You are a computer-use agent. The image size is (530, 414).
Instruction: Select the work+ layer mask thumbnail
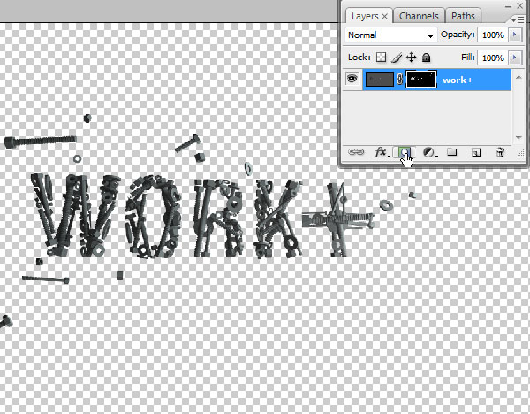[x=421, y=80]
